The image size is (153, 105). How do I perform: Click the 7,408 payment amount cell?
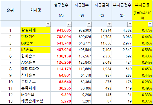click(x=102, y=50)
